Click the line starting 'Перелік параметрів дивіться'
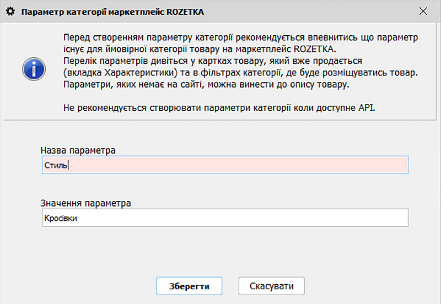Viewport: 441px width, 304px height. click(x=213, y=61)
